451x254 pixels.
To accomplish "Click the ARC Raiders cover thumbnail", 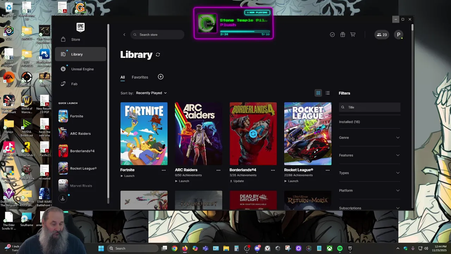I will point(198,134).
